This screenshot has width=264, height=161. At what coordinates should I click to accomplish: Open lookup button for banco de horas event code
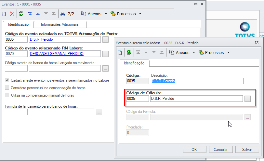[x=105, y=68]
